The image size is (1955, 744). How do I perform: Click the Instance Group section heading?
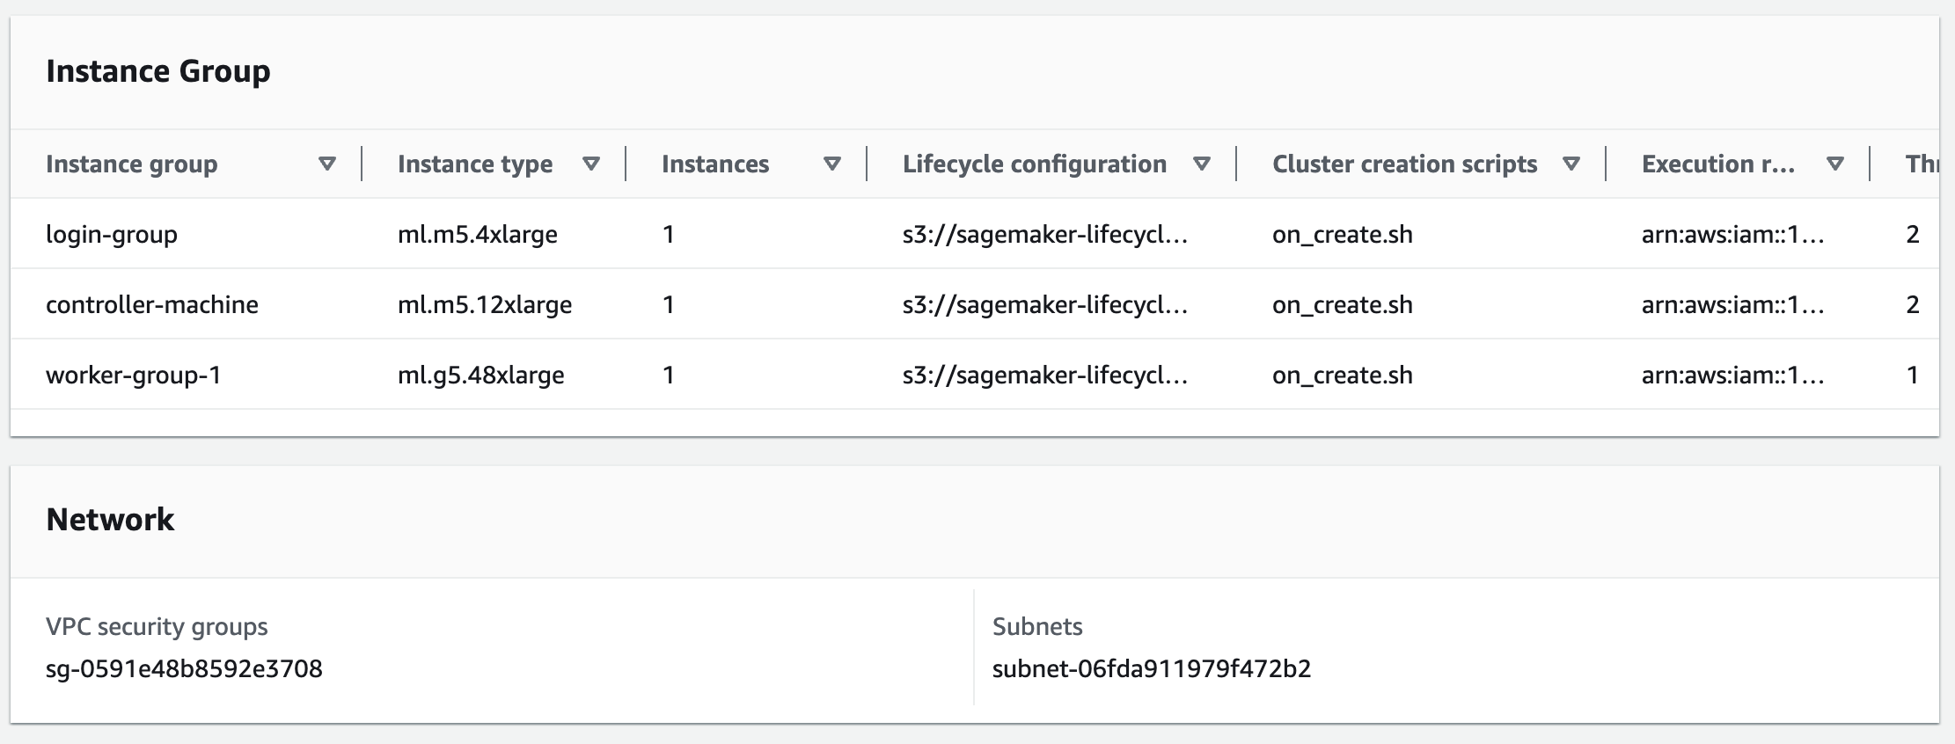158,71
